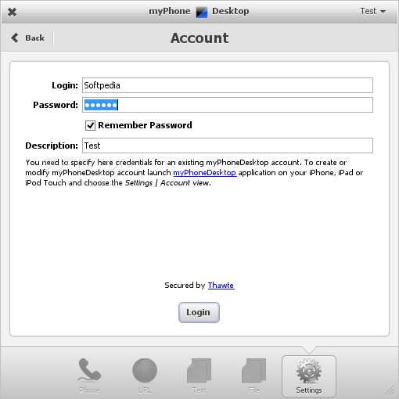Screen dimensions: 399x399
Task: Click the myPhoneDesktop logo icon
Action: coord(202,12)
